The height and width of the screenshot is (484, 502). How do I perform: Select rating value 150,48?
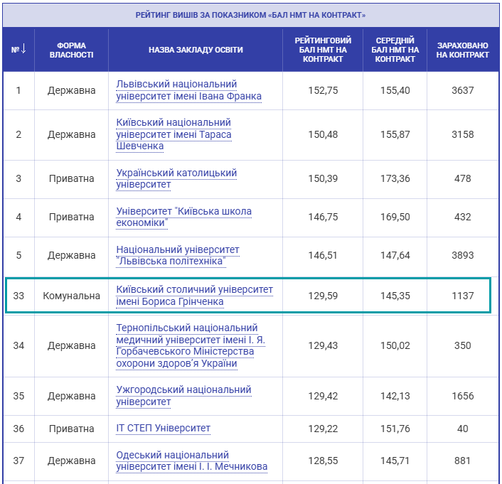(323, 134)
